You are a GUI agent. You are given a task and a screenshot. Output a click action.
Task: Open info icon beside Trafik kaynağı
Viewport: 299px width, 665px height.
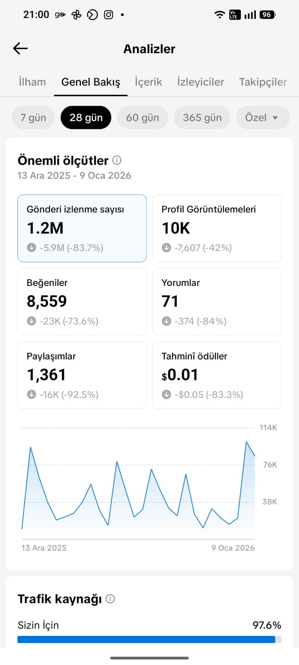(110, 598)
